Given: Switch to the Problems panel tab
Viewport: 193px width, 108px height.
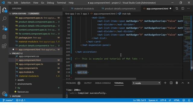Looking at the screenshot, I should coord(73,83).
